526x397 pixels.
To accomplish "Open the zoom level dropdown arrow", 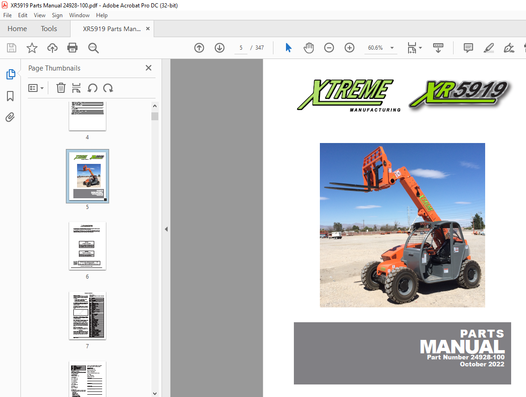I will pos(392,48).
